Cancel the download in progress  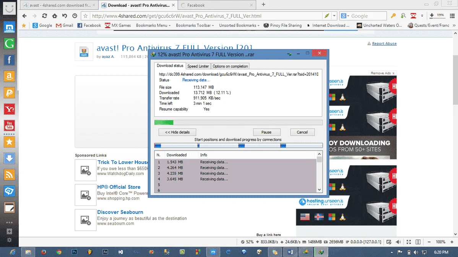[302, 132]
